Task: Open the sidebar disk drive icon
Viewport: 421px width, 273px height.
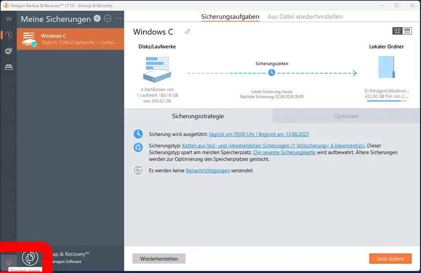Action: pos(9,67)
